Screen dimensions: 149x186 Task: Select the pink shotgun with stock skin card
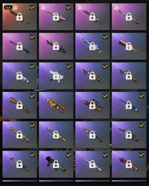pyautogui.click(x=129, y=46)
